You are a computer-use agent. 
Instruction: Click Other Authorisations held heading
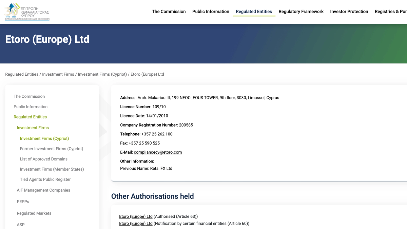[x=153, y=196]
